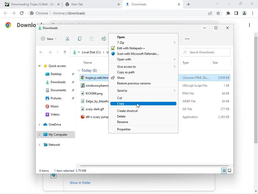258x194 pixels.
Task: Choose Properties in the context menu
Action: [x=143, y=129]
